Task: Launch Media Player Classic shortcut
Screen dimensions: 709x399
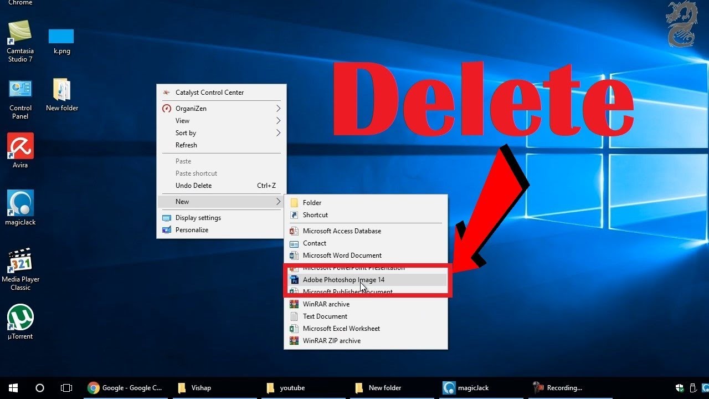Action: click(x=20, y=270)
